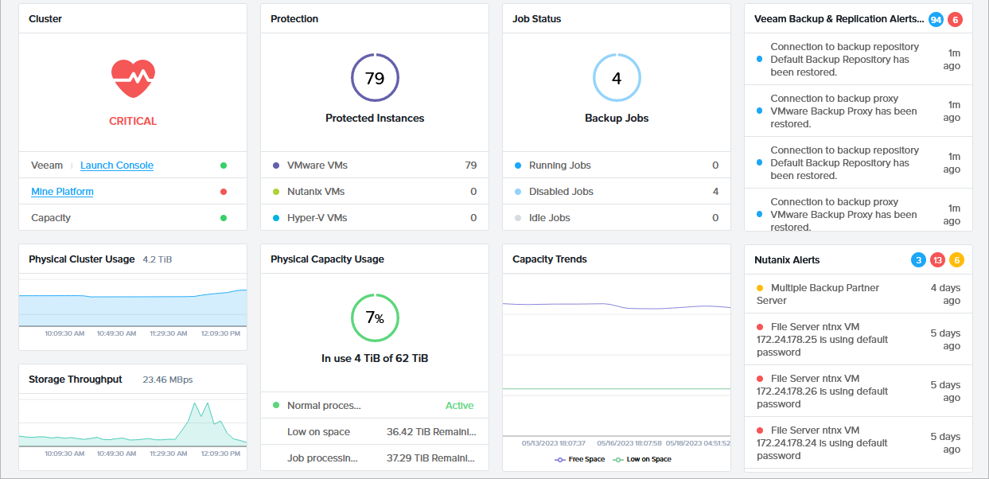Click the Nutanix Alerts panel title
Screen dimensions: 989x479
(x=787, y=260)
